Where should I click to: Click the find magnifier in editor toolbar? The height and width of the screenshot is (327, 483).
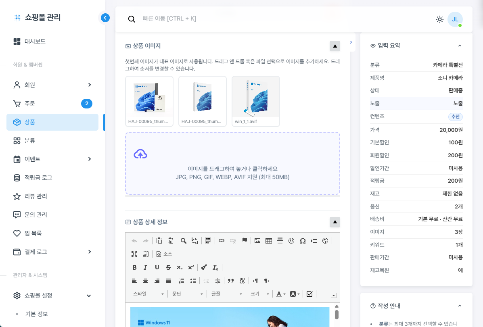(x=184, y=241)
